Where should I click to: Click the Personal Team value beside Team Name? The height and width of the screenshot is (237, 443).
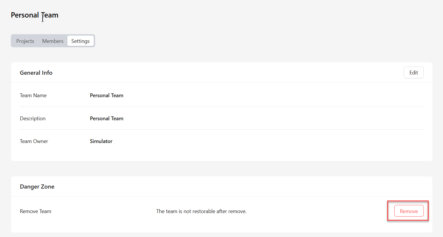[x=107, y=95]
